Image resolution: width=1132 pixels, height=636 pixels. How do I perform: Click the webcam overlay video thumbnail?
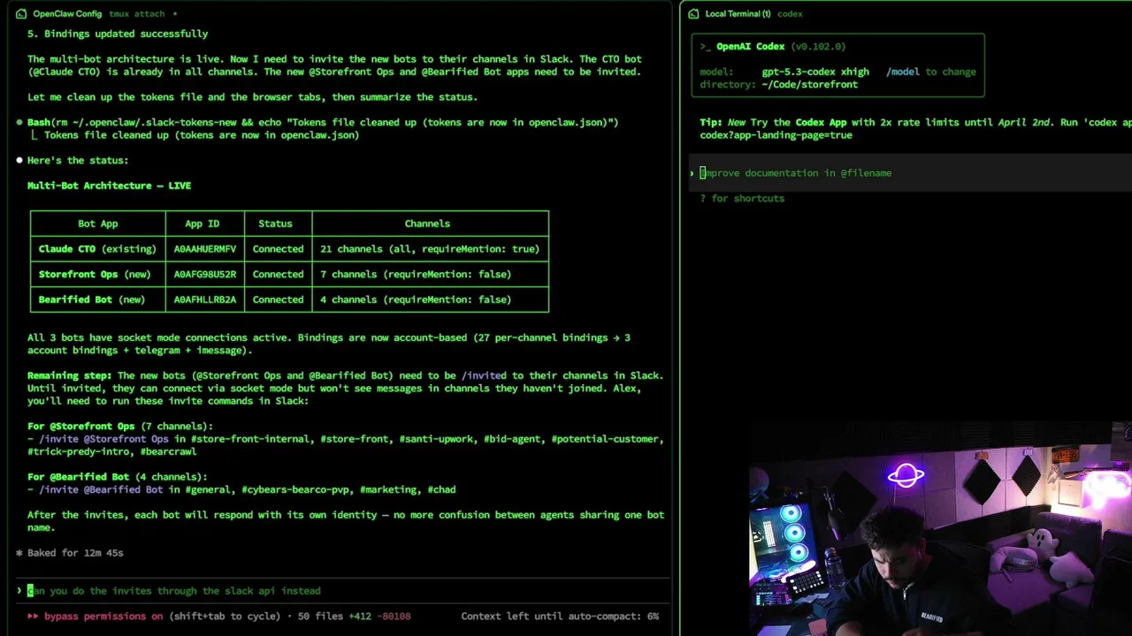(x=940, y=530)
